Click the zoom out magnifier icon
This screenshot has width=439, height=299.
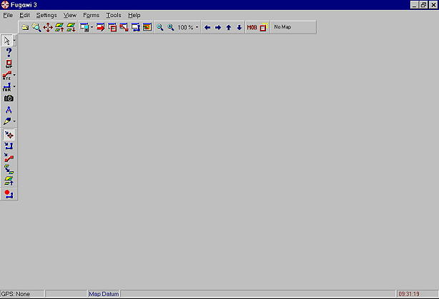(x=160, y=27)
